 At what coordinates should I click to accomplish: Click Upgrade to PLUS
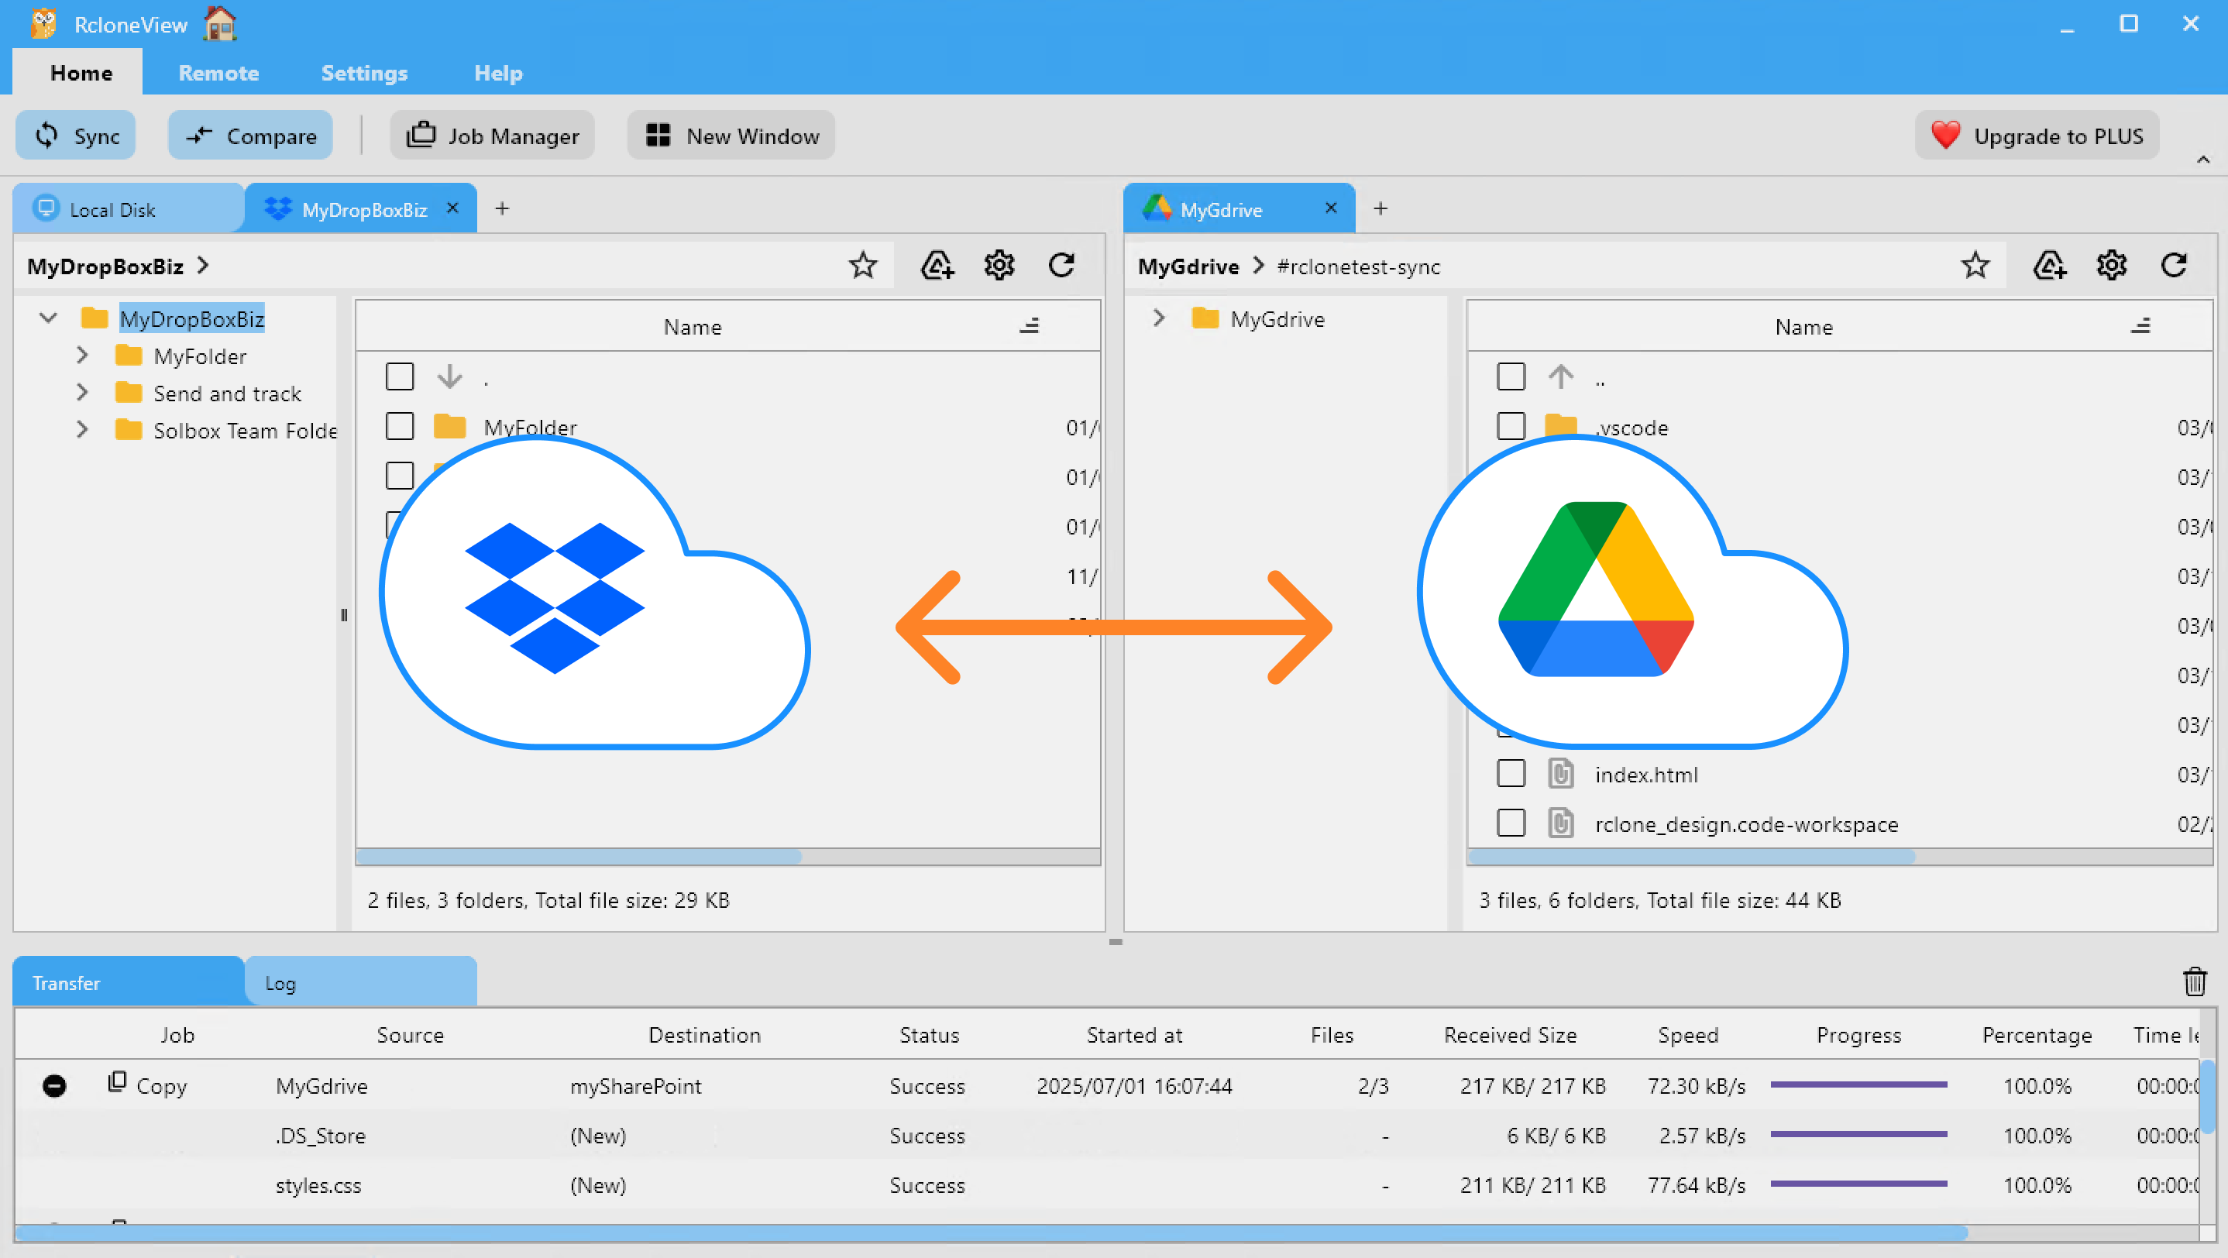coord(2037,135)
